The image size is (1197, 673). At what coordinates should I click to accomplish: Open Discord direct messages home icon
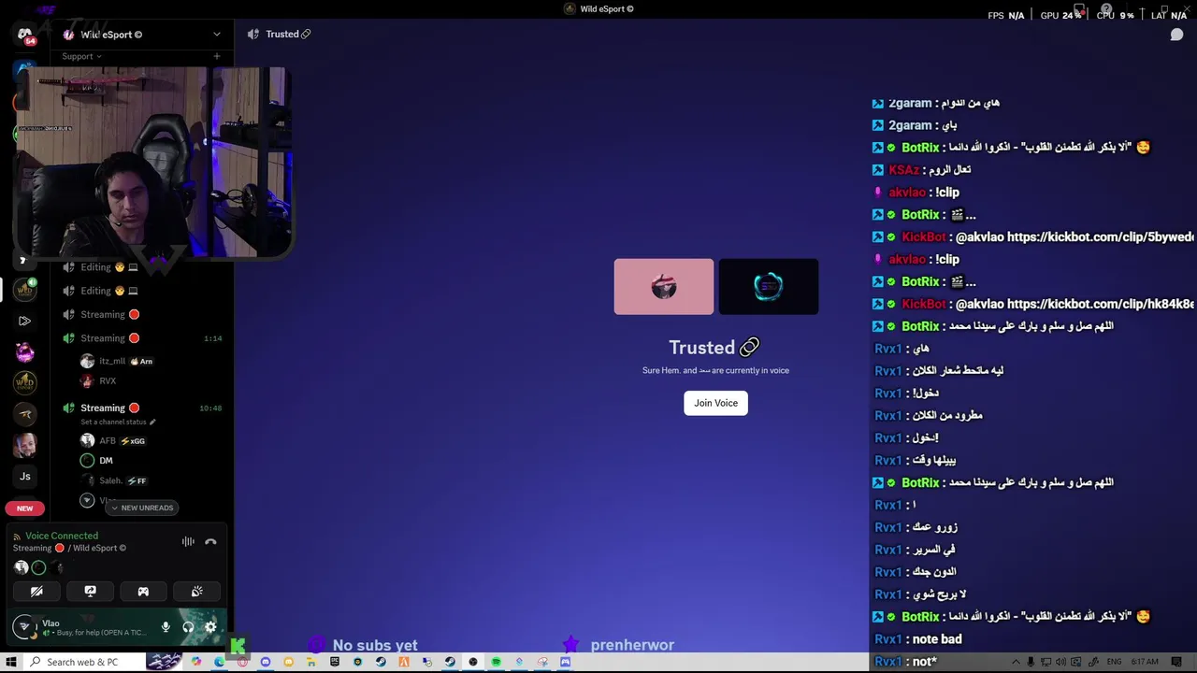point(25,36)
